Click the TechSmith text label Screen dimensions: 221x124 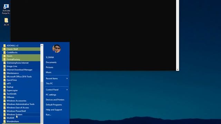(11, 94)
